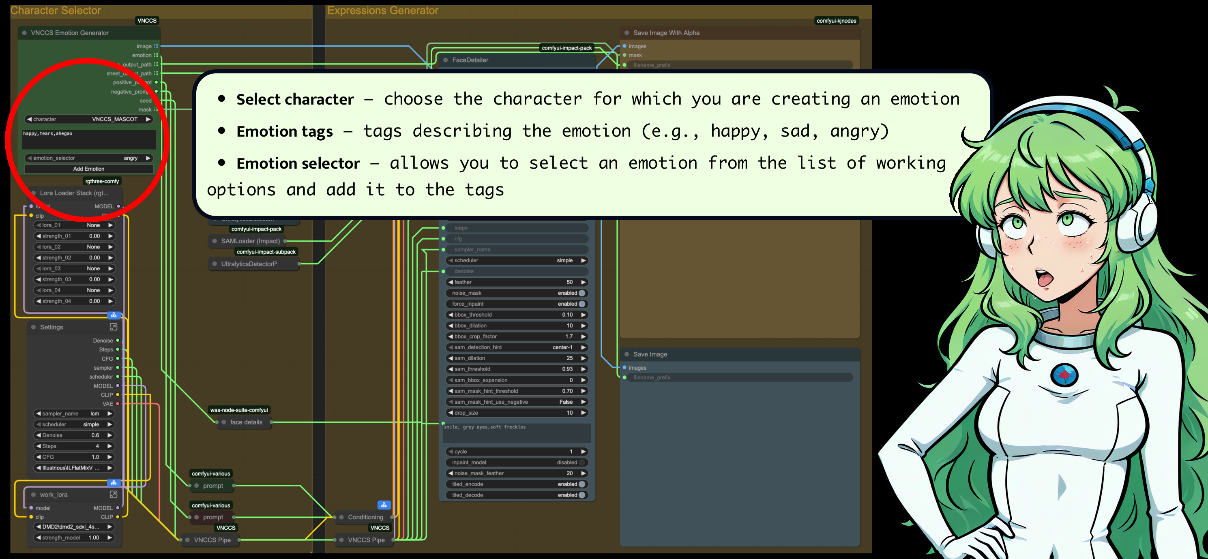Viewport: 1208px width, 559px height.
Task: Click the Add Emotion button
Action: click(x=89, y=169)
